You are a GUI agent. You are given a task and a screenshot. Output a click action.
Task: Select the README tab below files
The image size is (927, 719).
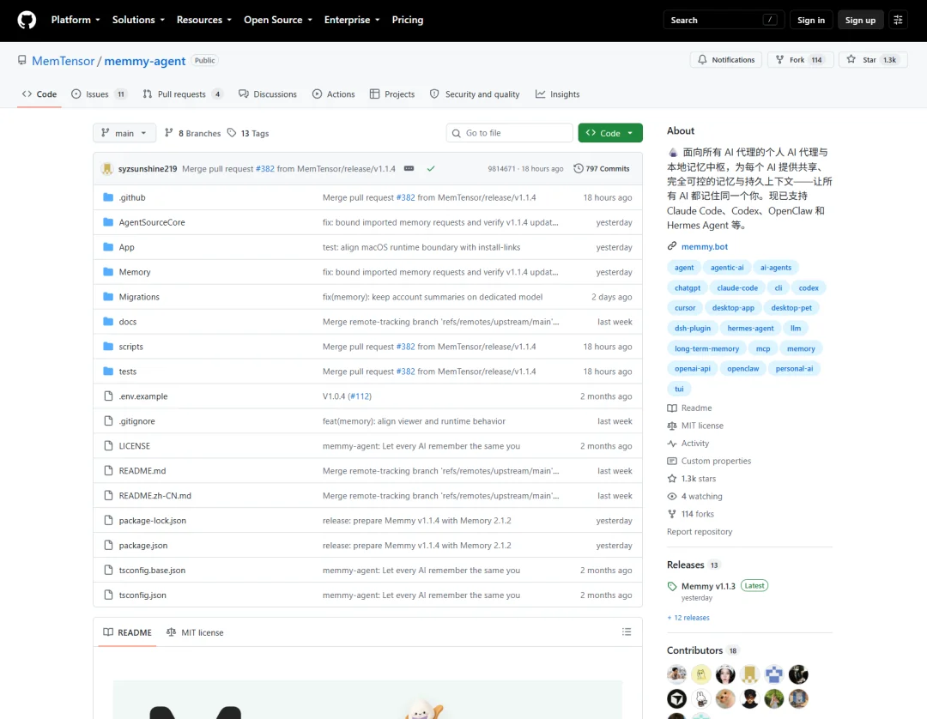[x=127, y=632]
